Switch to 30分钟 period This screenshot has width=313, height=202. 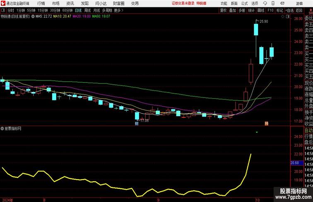[x=55, y=10]
